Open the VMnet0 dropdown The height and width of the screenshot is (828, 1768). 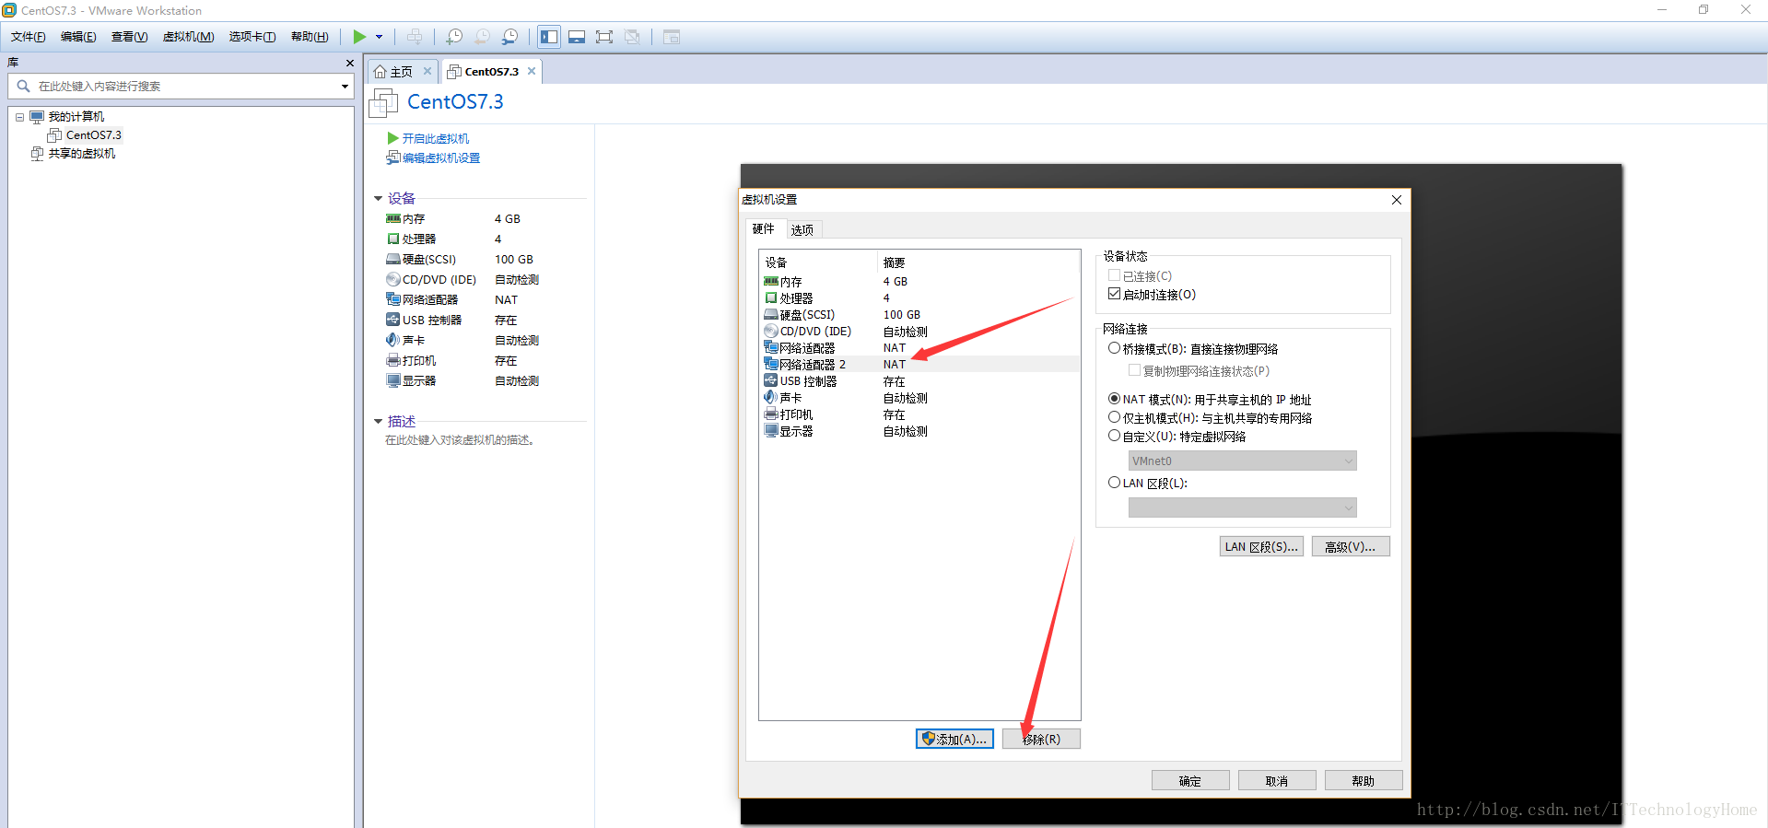pyautogui.click(x=1242, y=461)
